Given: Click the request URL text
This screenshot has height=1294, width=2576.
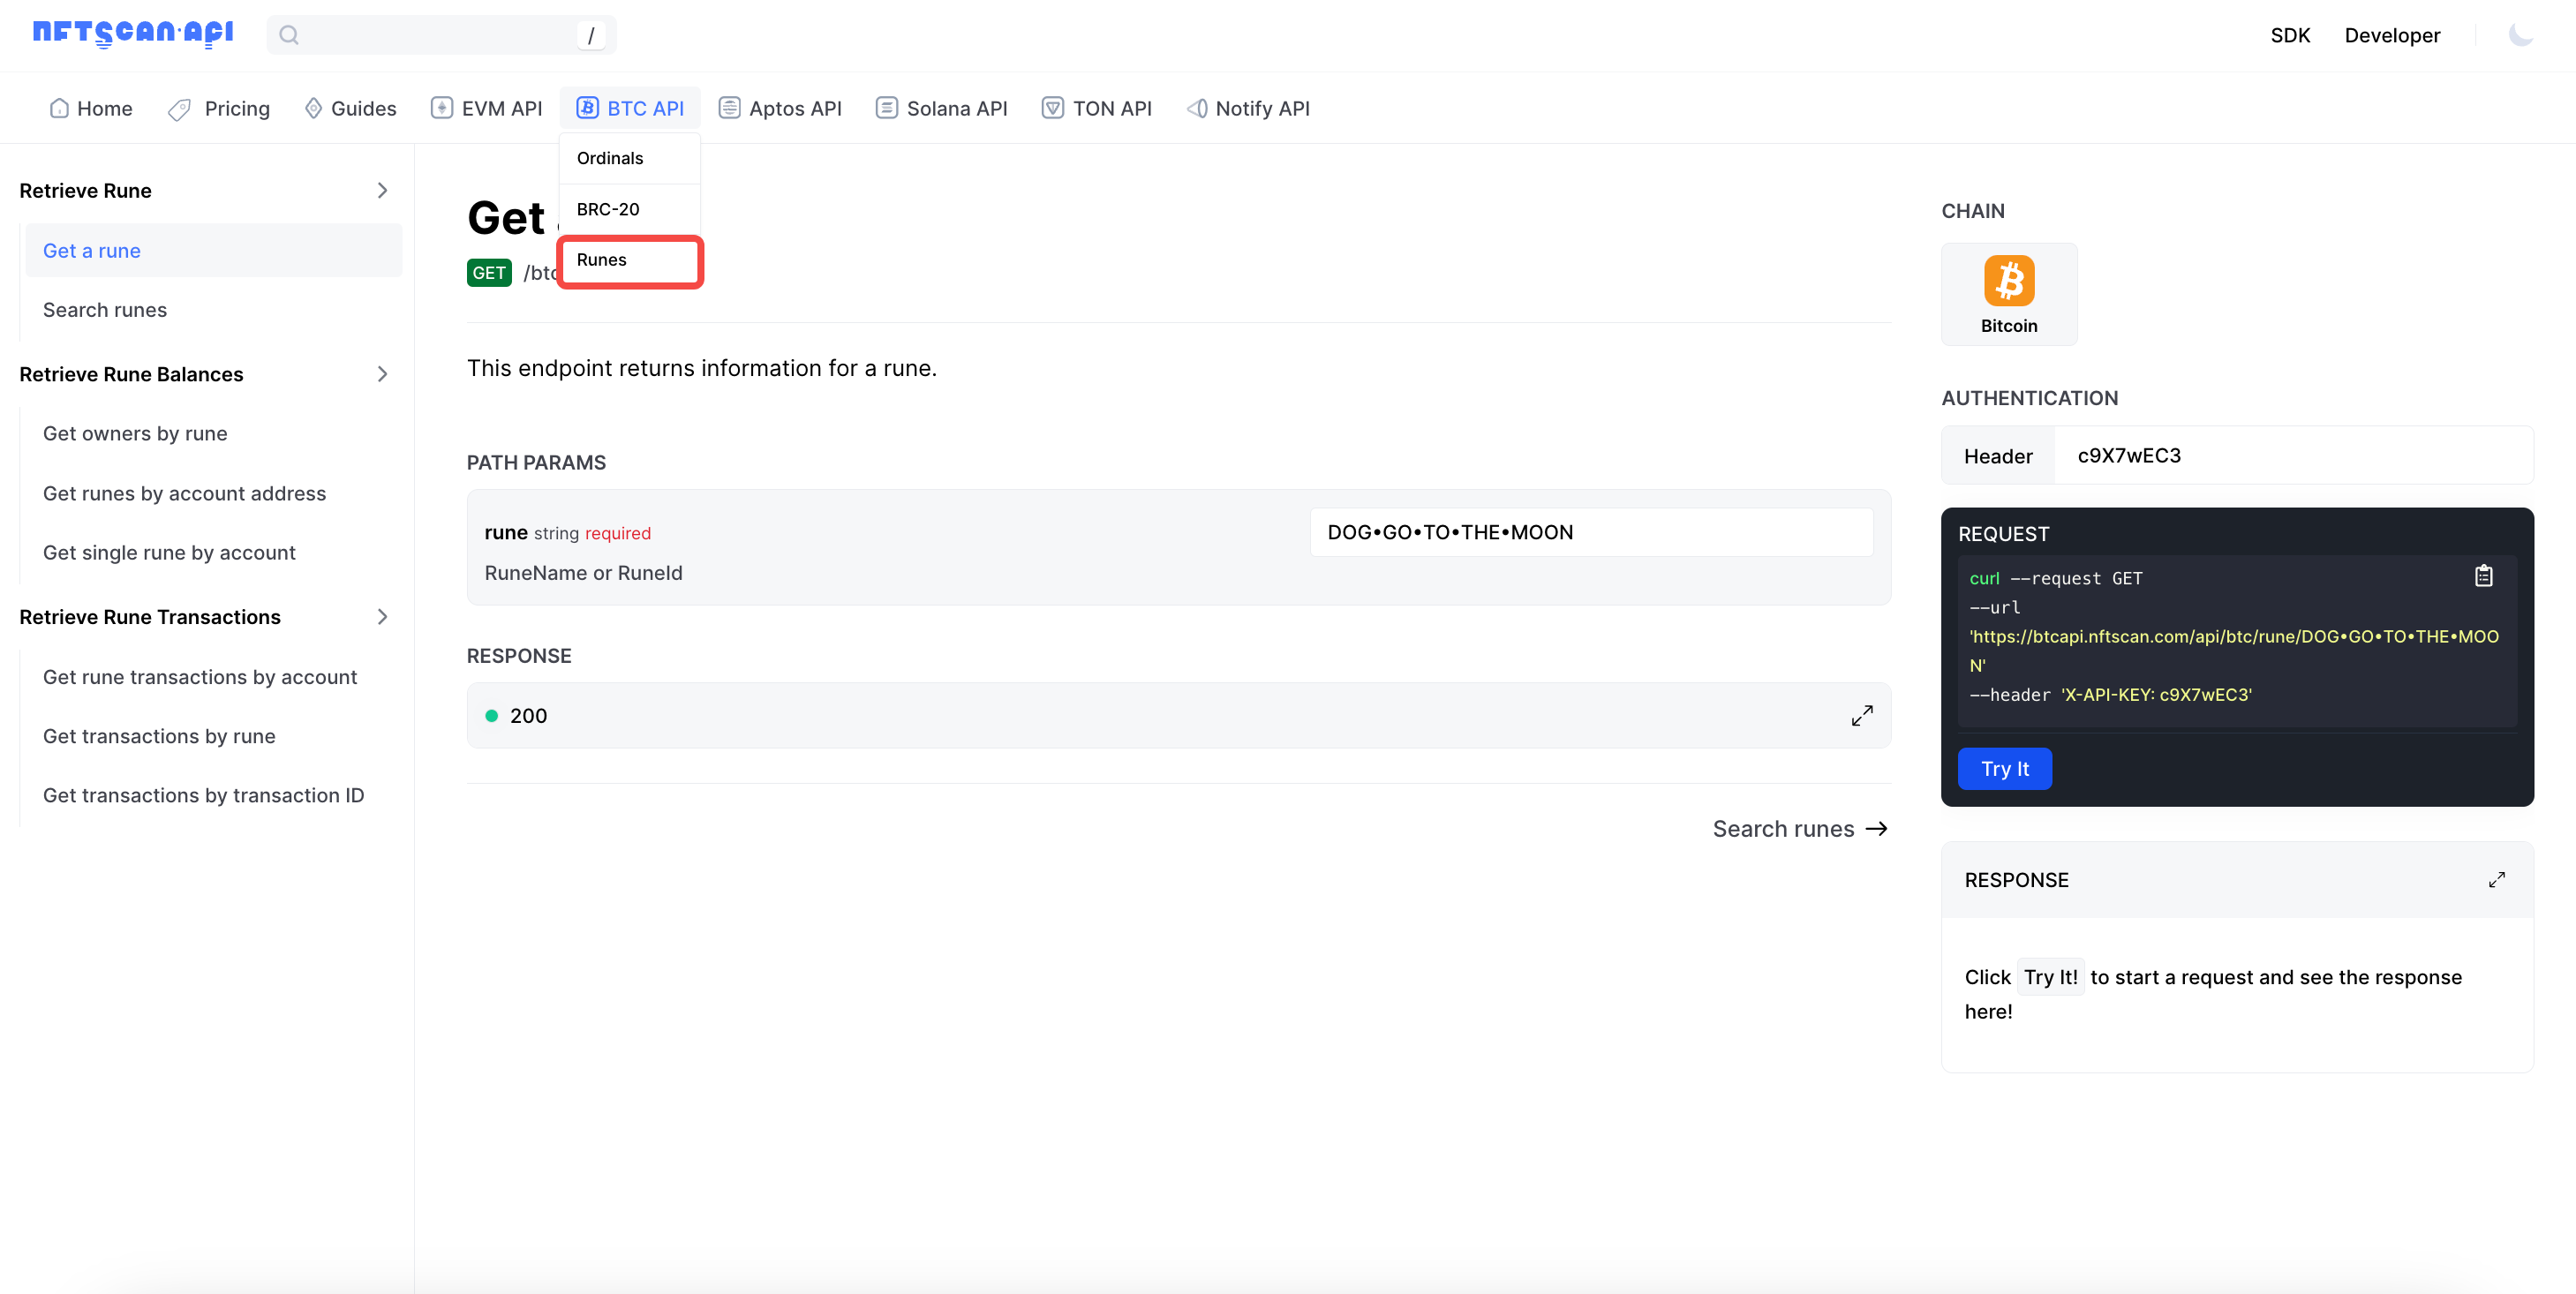Looking at the screenshot, I should click(x=2233, y=651).
